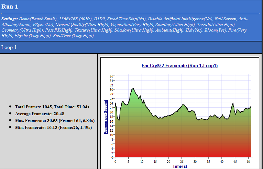Click the Run 1 heading link
This screenshot has height=169, width=263.
[10, 7]
